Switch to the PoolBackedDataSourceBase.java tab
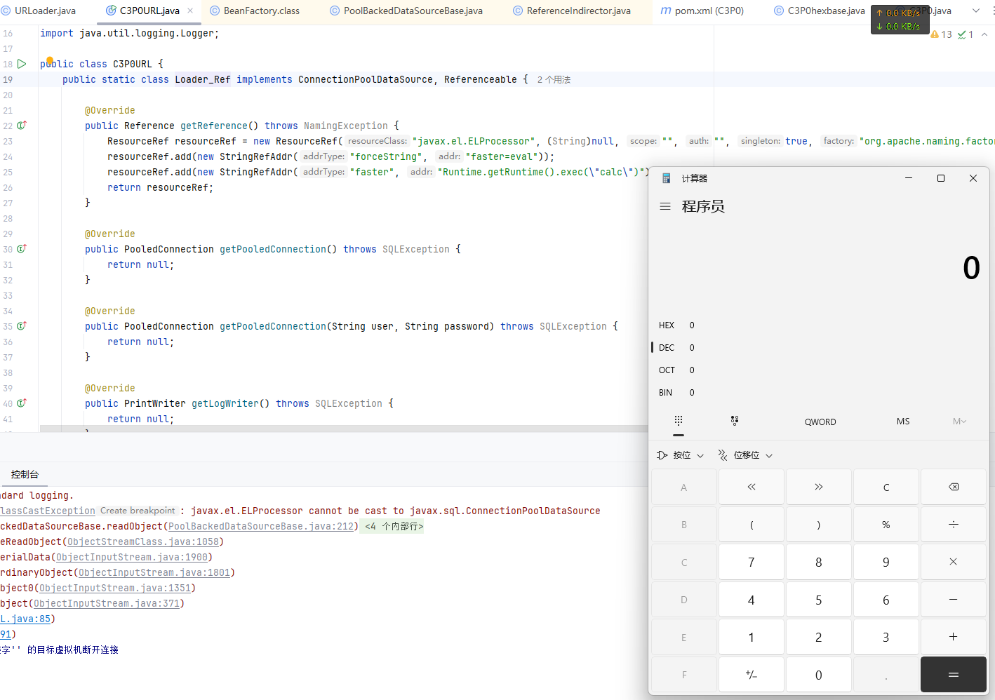 pyautogui.click(x=406, y=11)
